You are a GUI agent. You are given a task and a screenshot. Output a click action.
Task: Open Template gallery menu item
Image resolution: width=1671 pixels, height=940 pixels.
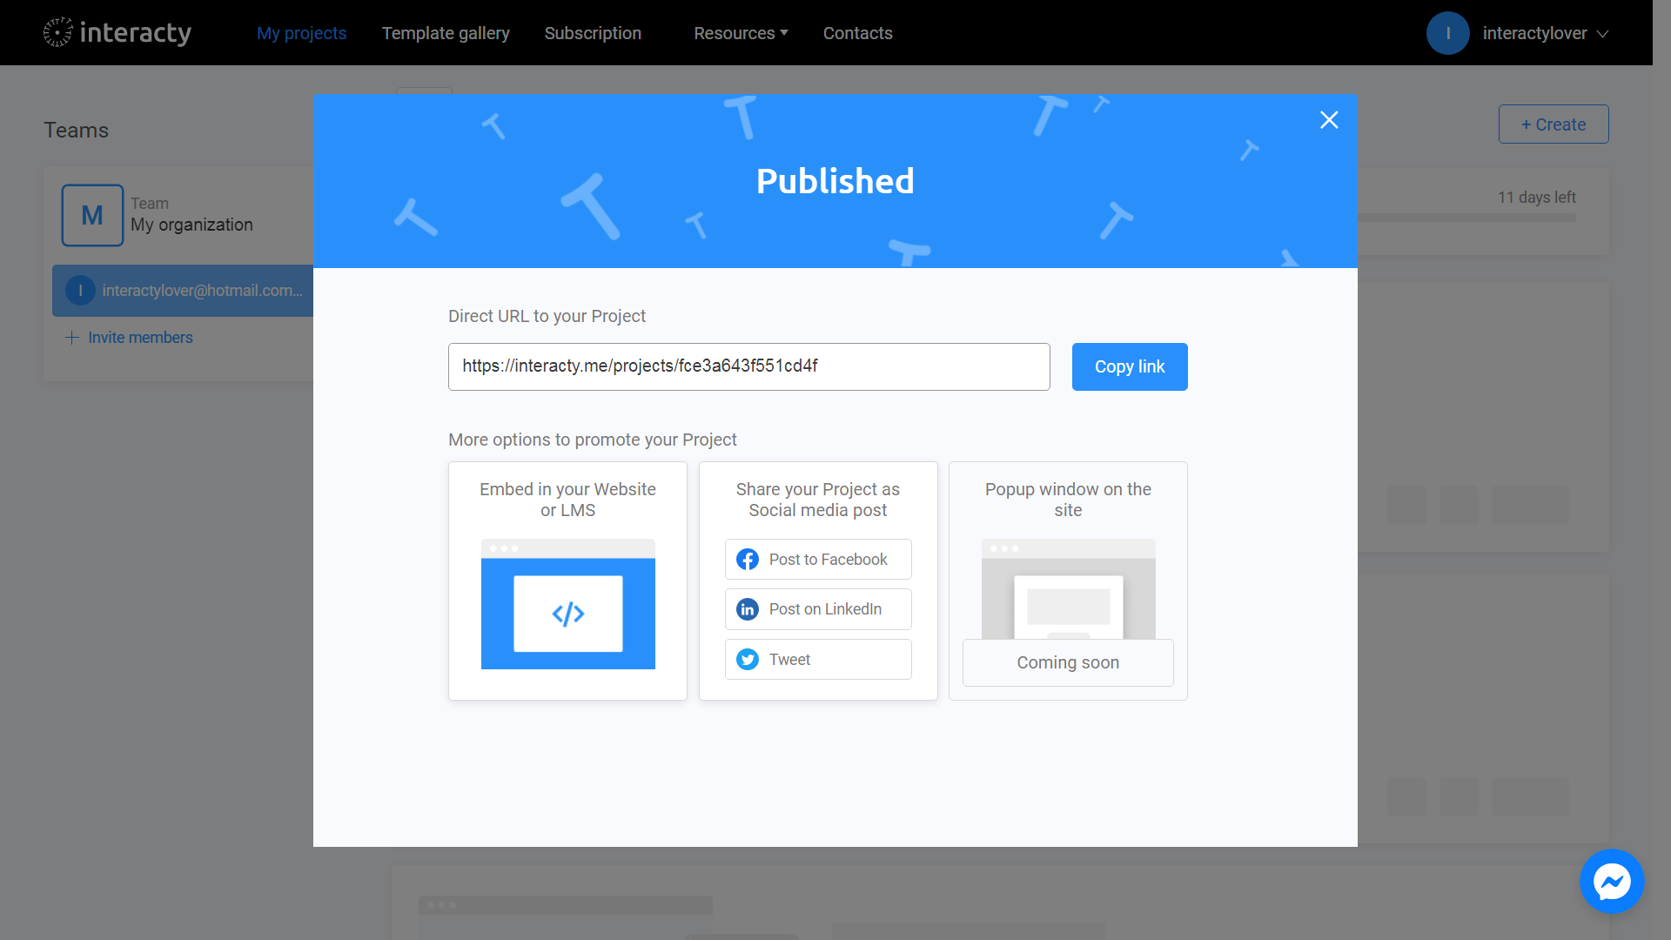[x=446, y=32]
